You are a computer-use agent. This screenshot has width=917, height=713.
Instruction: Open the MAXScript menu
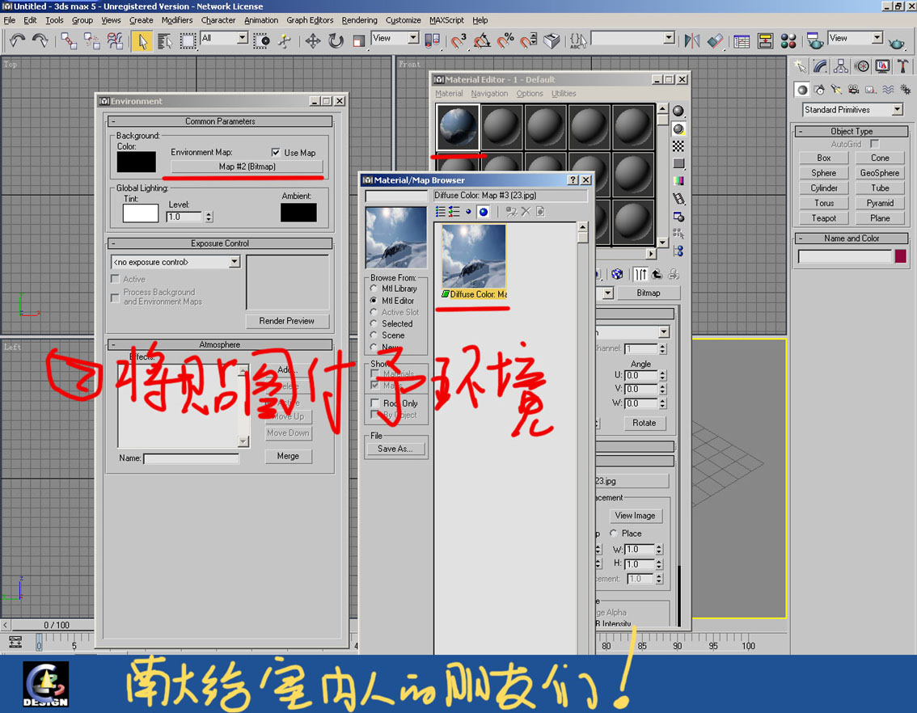point(446,20)
